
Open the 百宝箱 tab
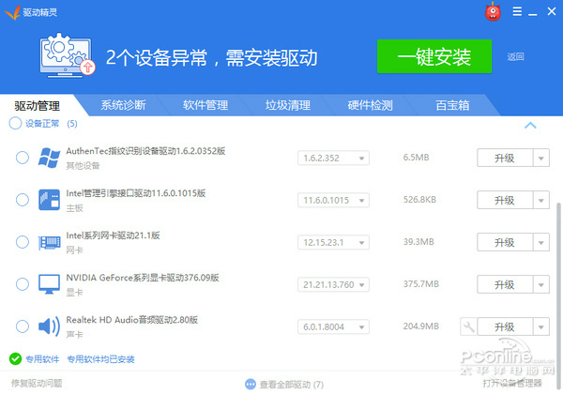click(452, 105)
